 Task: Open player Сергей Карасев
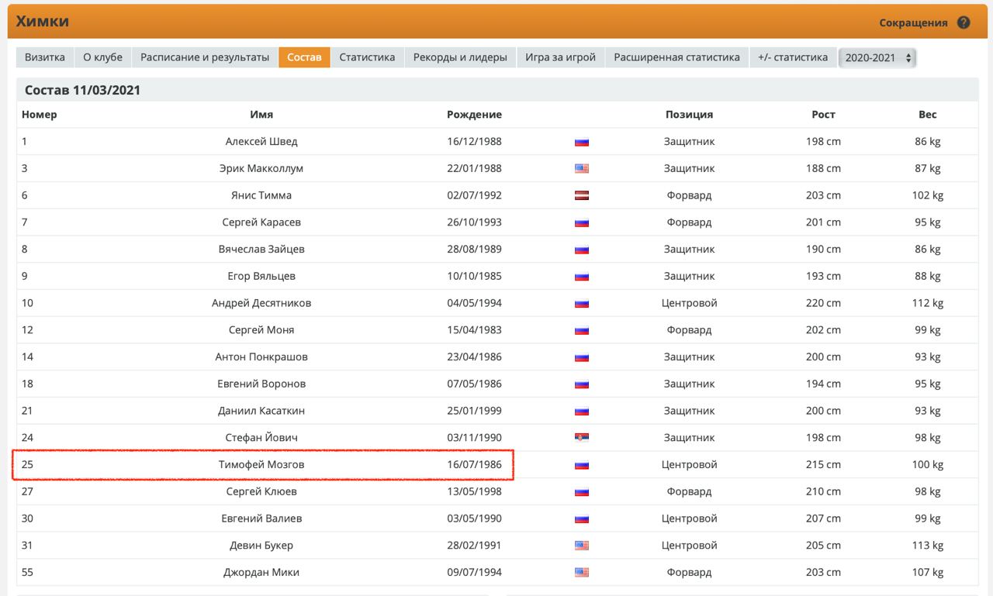261,222
